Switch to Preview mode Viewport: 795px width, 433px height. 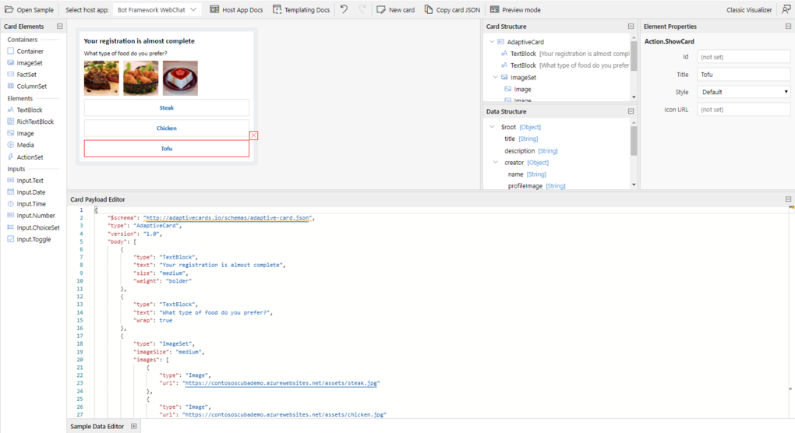click(515, 9)
